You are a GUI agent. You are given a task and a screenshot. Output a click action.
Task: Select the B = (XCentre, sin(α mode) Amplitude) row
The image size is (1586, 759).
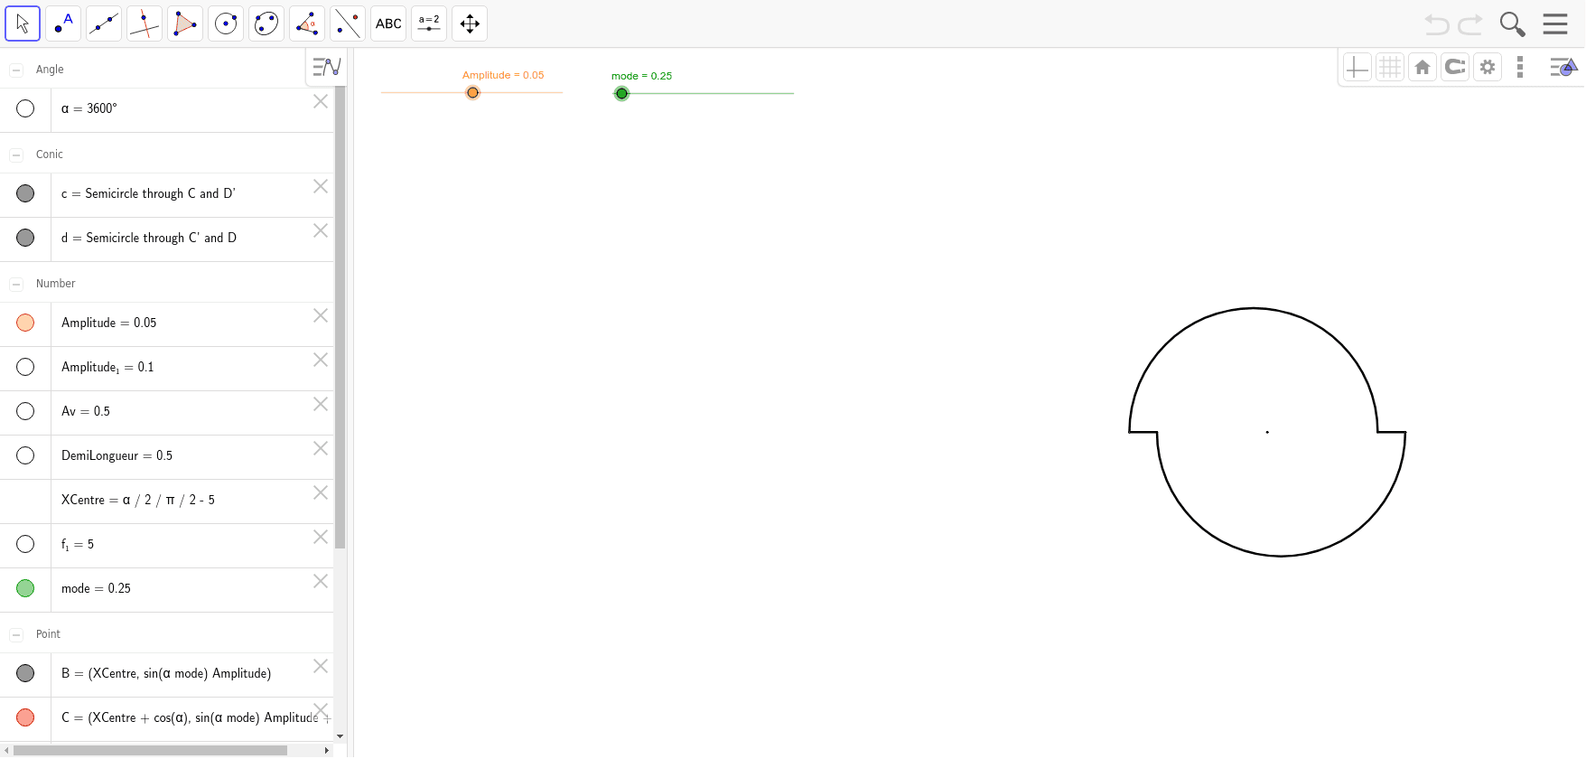(x=167, y=675)
